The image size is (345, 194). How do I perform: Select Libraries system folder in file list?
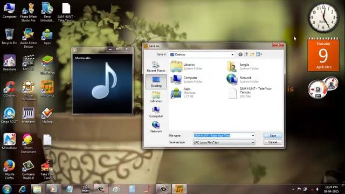point(187,66)
